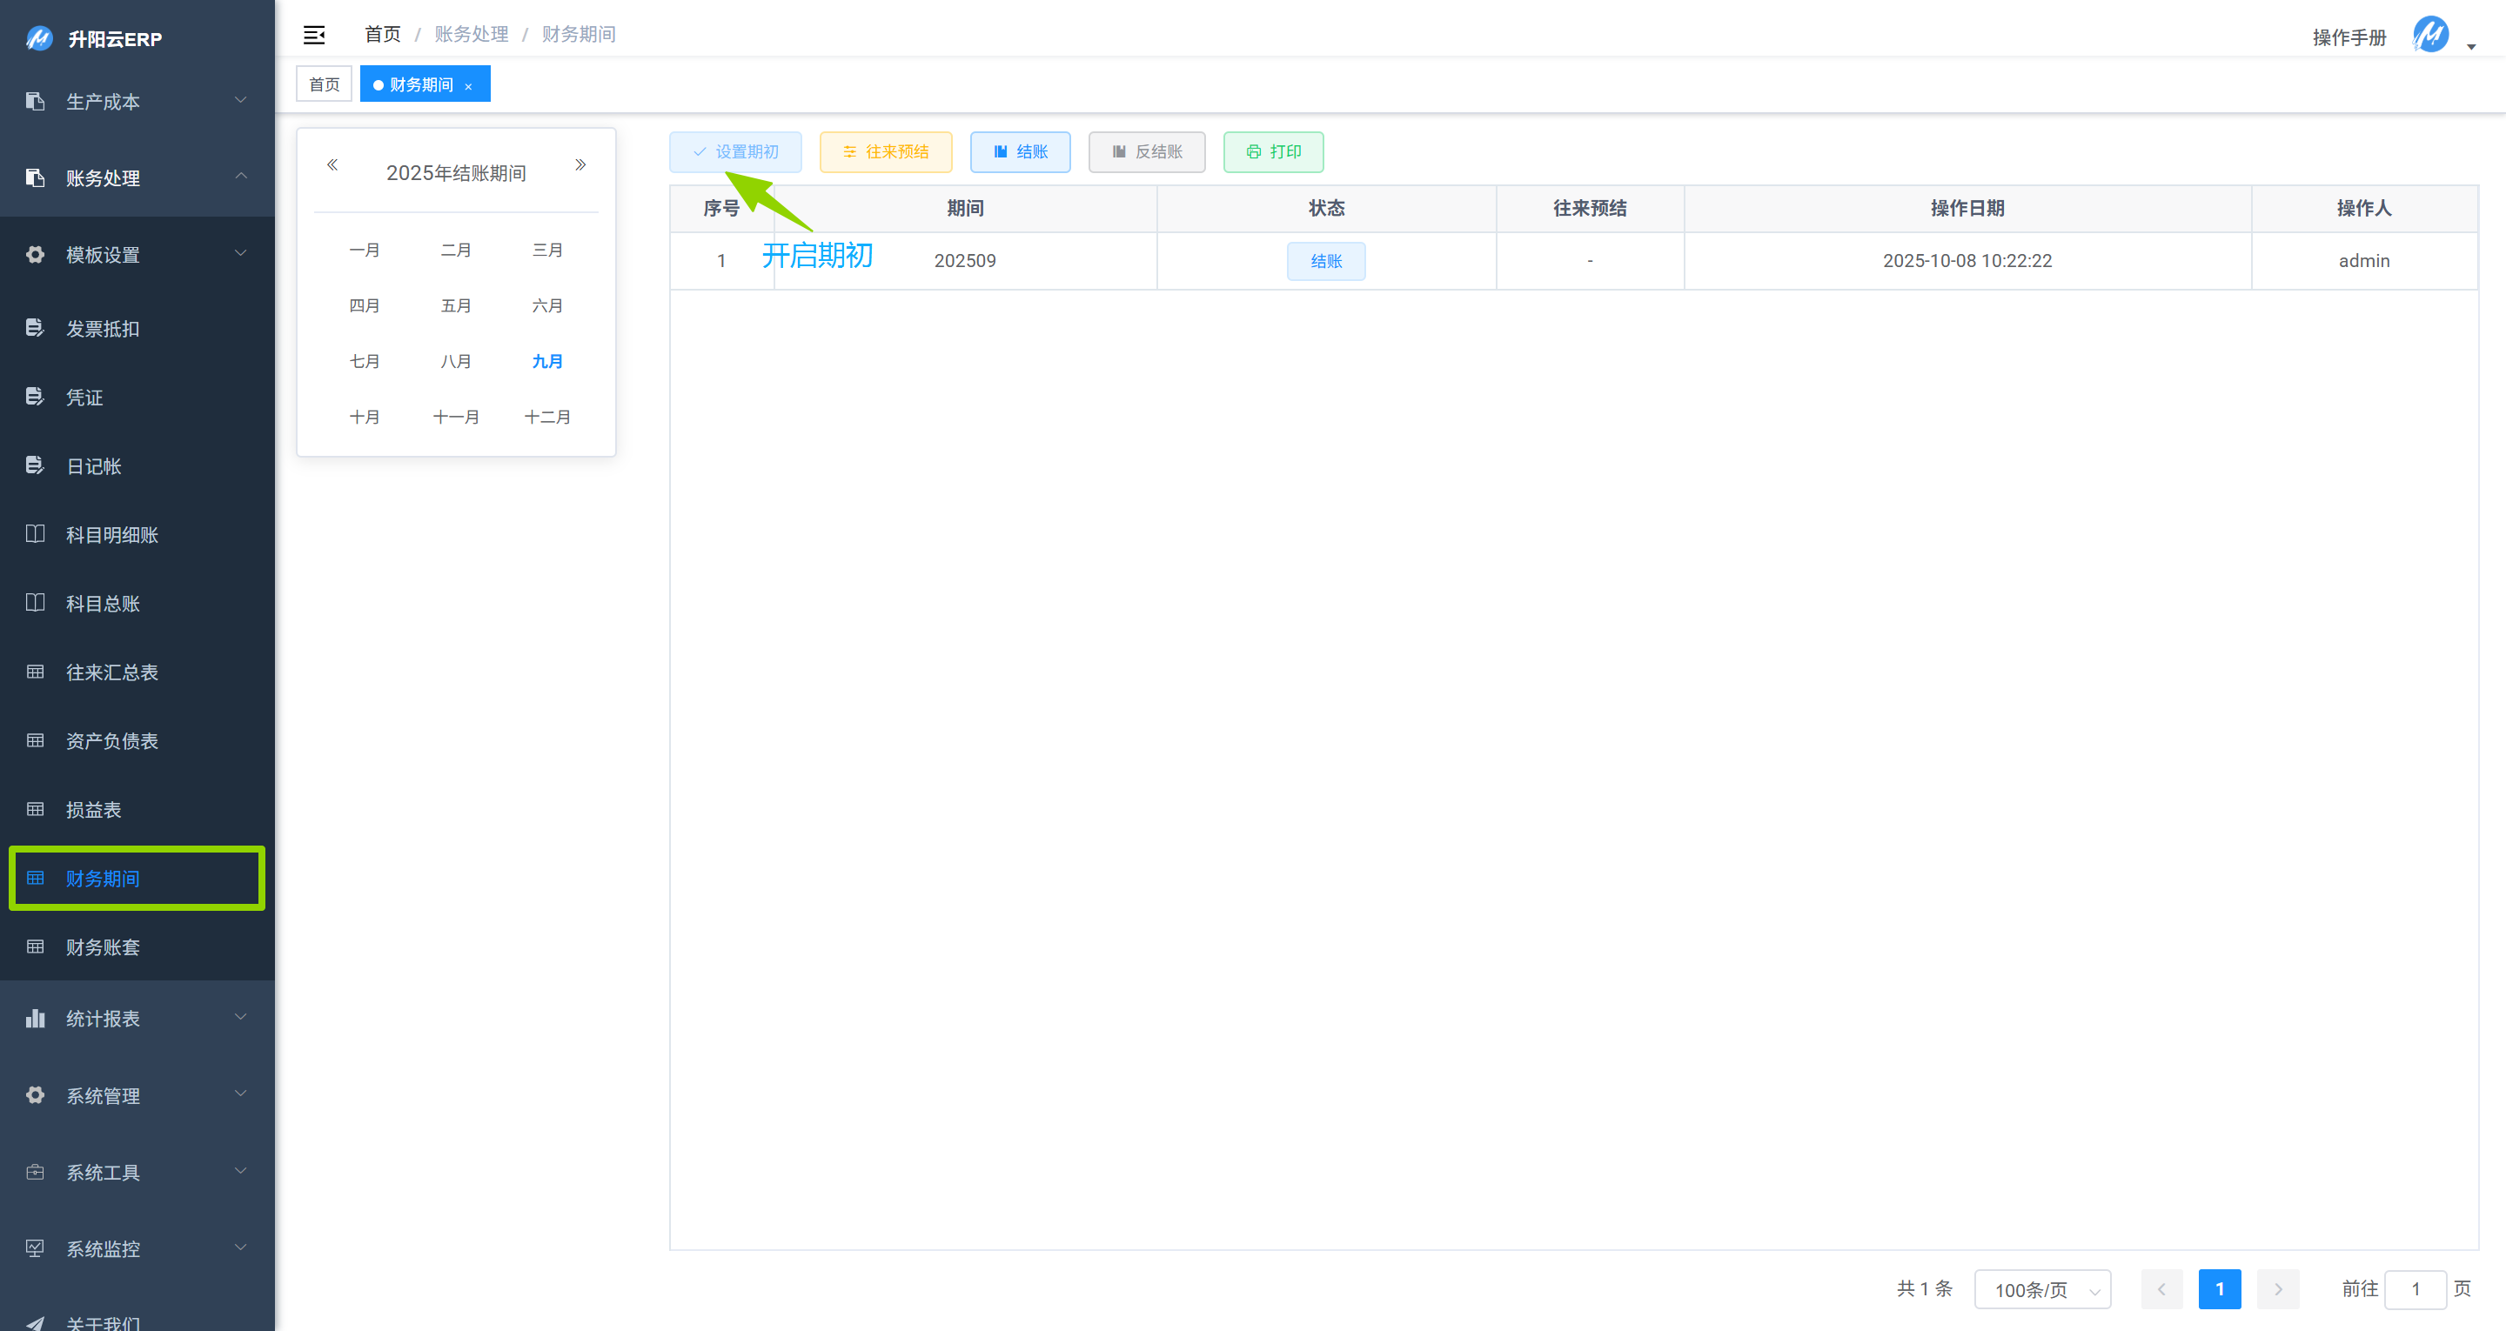2506x1331 pixels.
Task: Open user avatar menu at top right
Action: pos(2431,35)
